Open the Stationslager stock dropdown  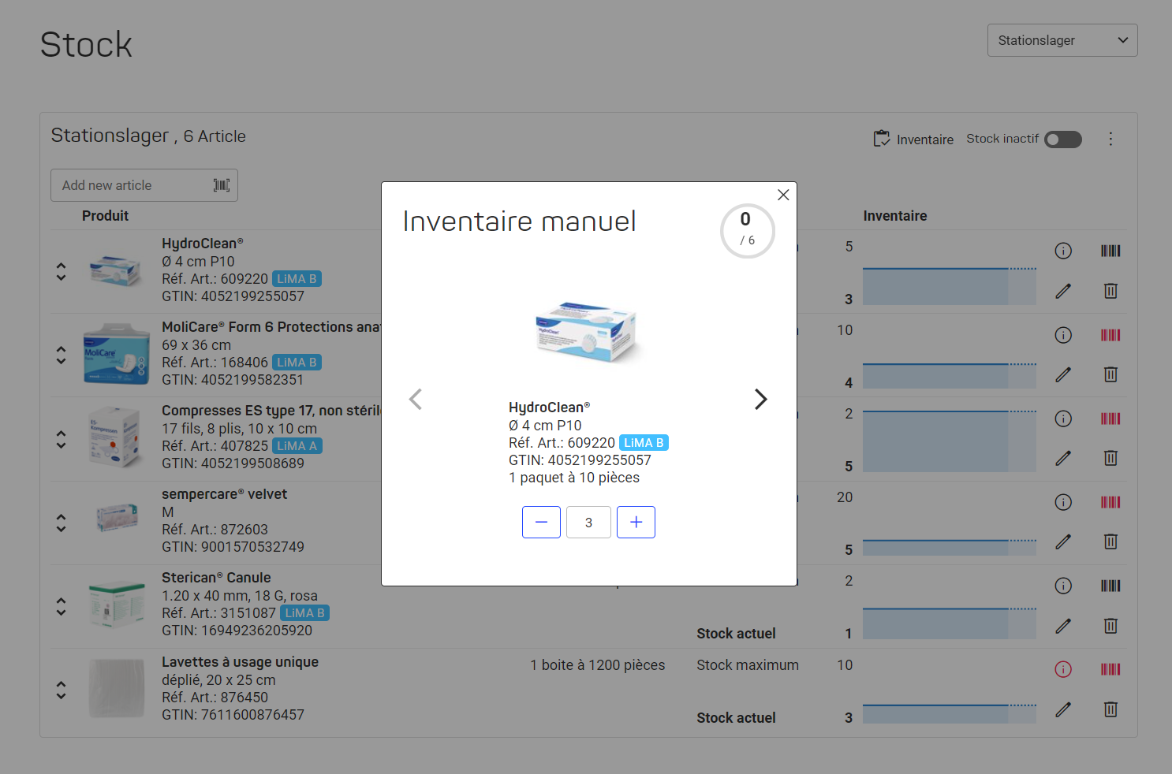tap(1062, 40)
